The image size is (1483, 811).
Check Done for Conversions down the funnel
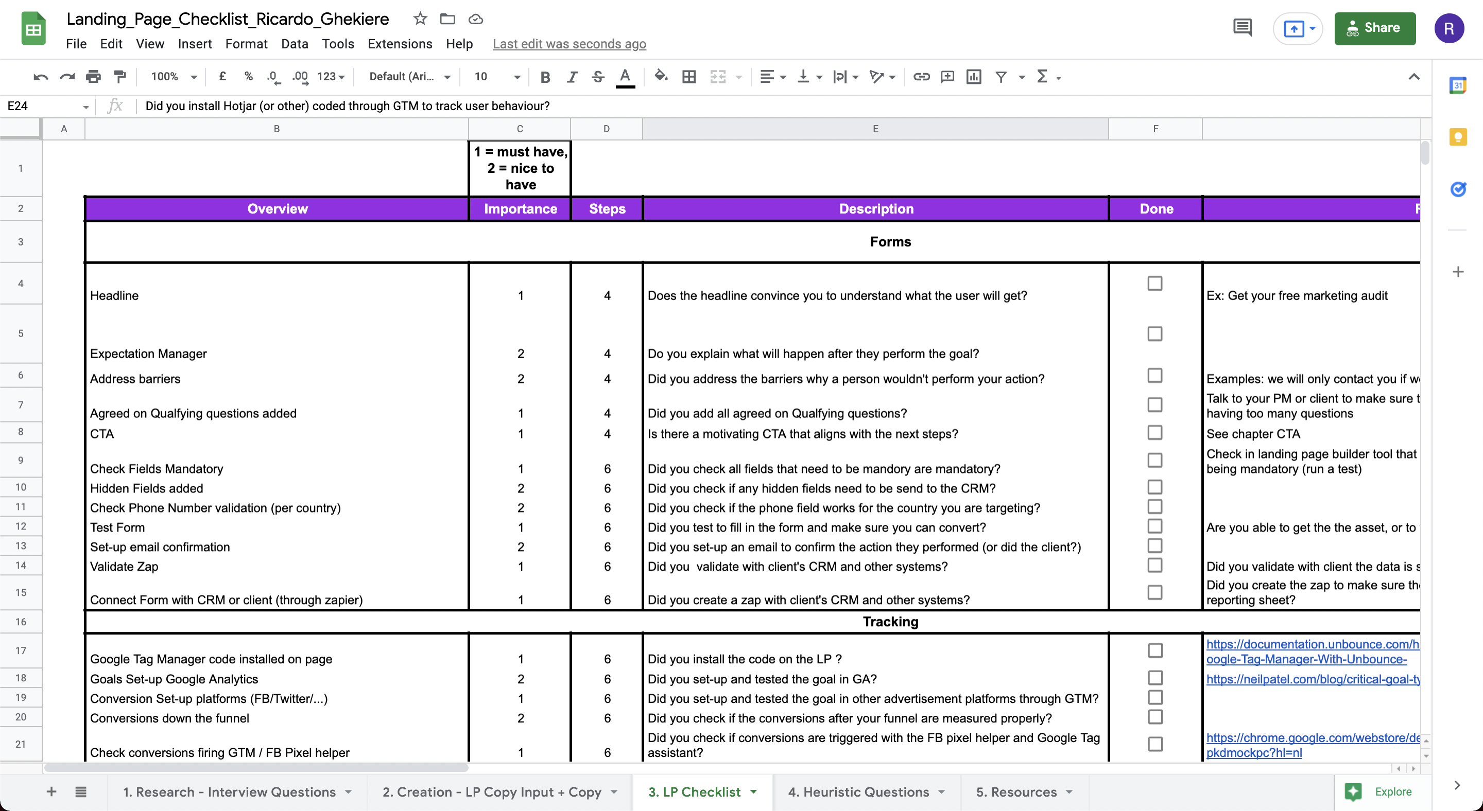[x=1155, y=717]
